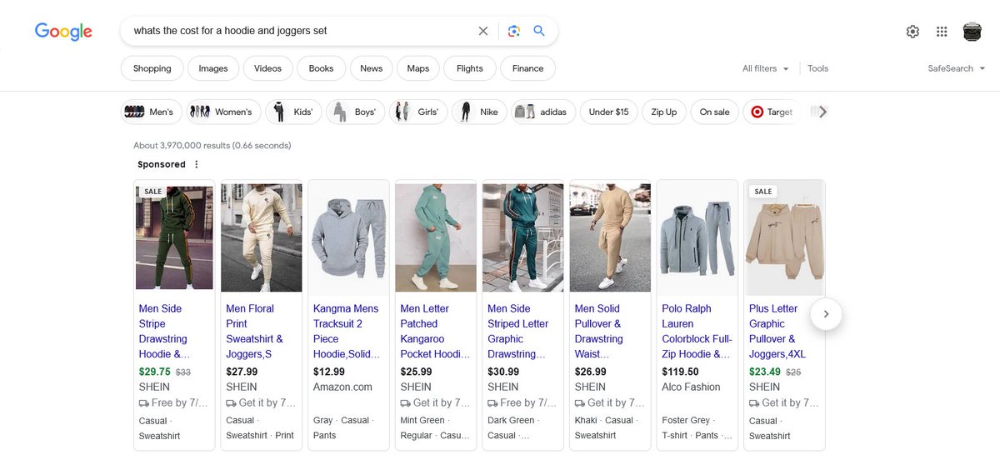Click the magnifying glass search icon

pyautogui.click(x=539, y=31)
